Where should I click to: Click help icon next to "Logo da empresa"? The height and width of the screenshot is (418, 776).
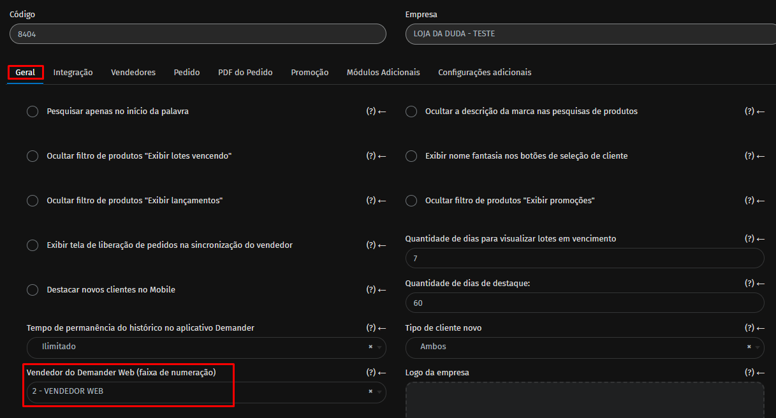pos(750,373)
